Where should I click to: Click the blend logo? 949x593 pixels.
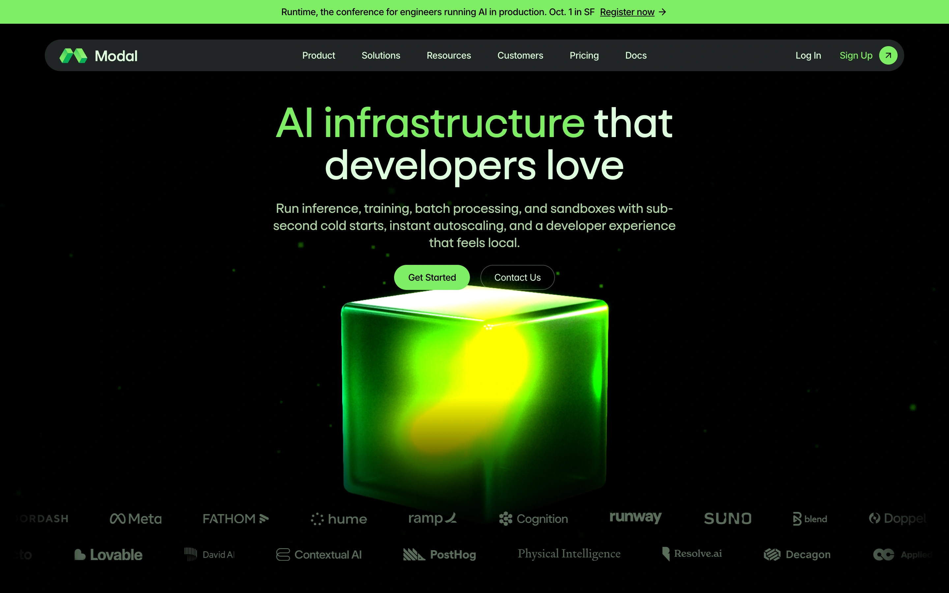[810, 519]
